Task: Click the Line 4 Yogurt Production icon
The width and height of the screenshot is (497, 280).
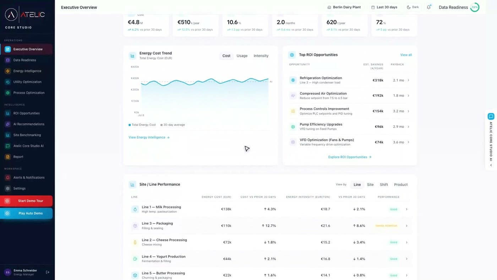Action: [x=135, y=259]
